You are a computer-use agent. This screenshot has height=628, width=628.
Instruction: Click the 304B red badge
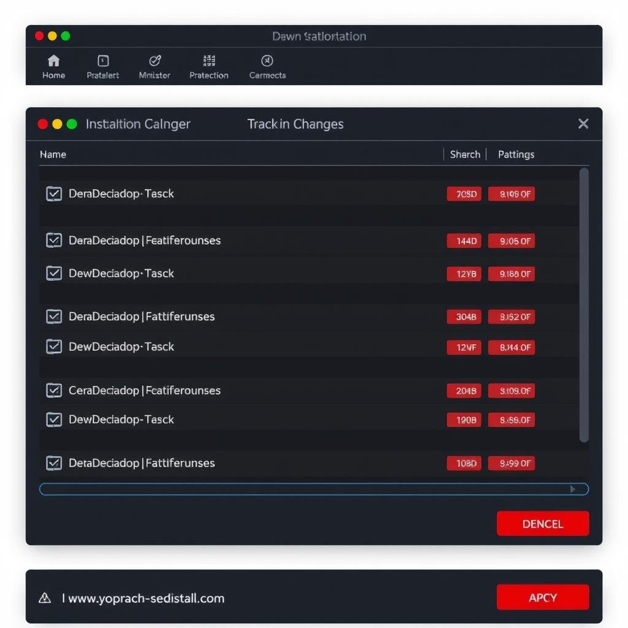pyautogui.click(x=464, y=317)
